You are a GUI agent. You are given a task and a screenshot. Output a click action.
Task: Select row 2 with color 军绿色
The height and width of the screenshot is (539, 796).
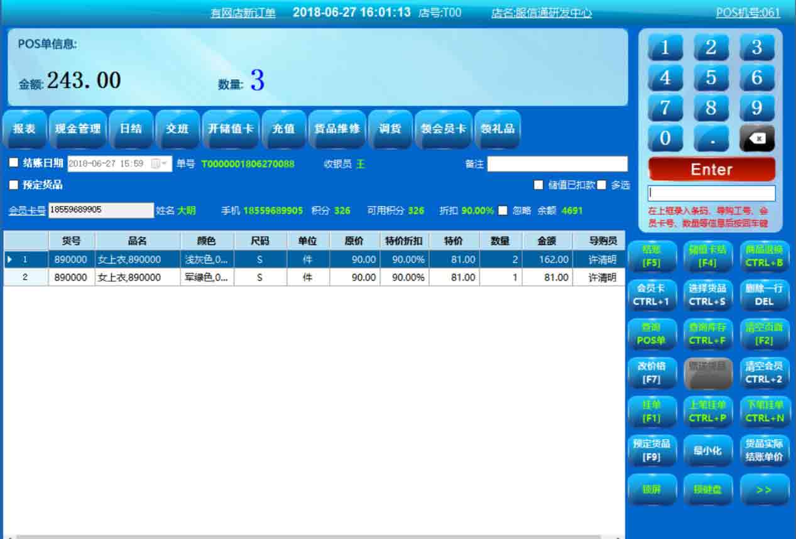(x=314, y=277)
